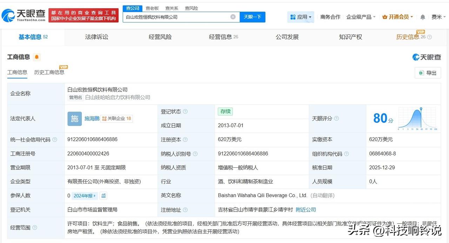Click the 成立日期 value 2013-07-01
Viewport: 449px width, 243px height.
[x=230, y=125]
